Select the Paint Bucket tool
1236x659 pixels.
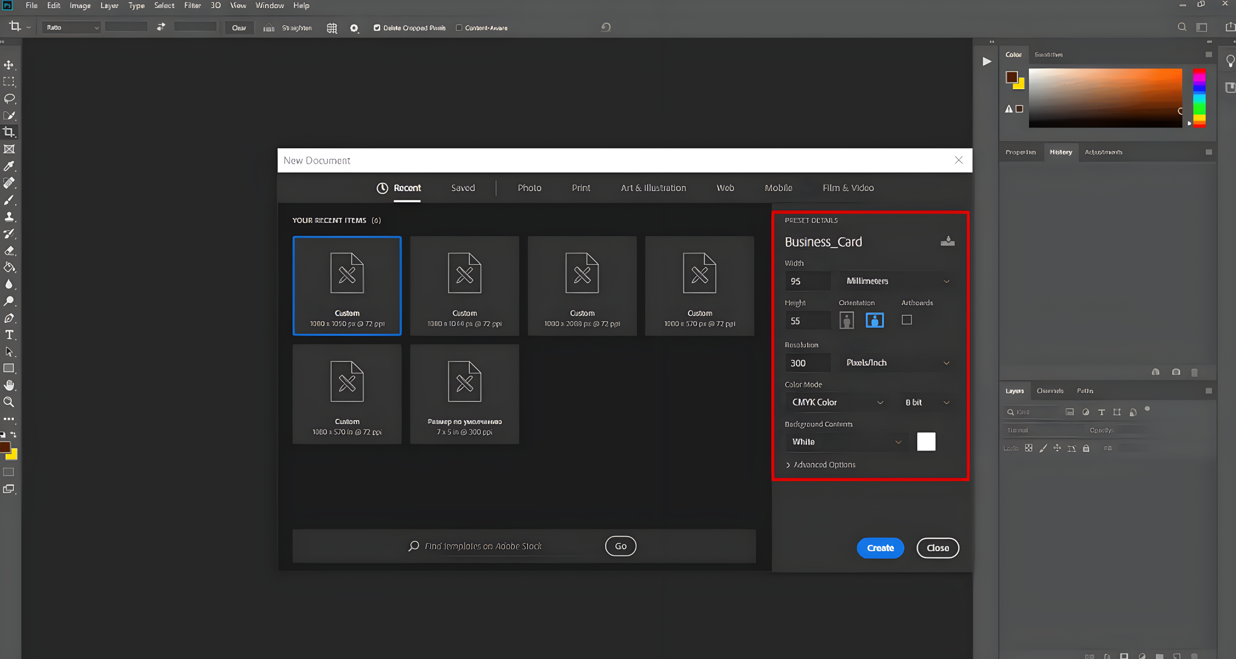(x=9, y=267)
